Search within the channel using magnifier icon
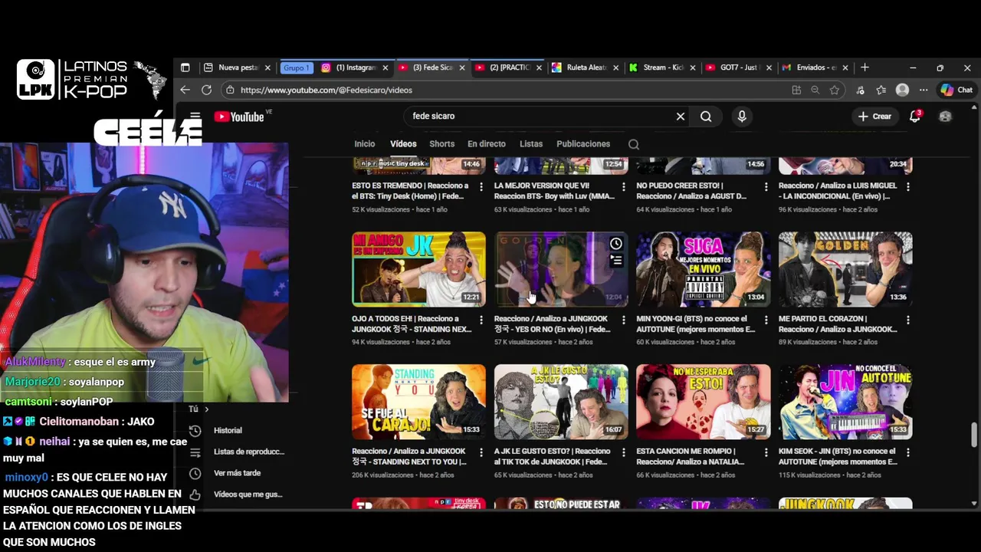This screenshot has width=981, height=552. tap(633, 144)
